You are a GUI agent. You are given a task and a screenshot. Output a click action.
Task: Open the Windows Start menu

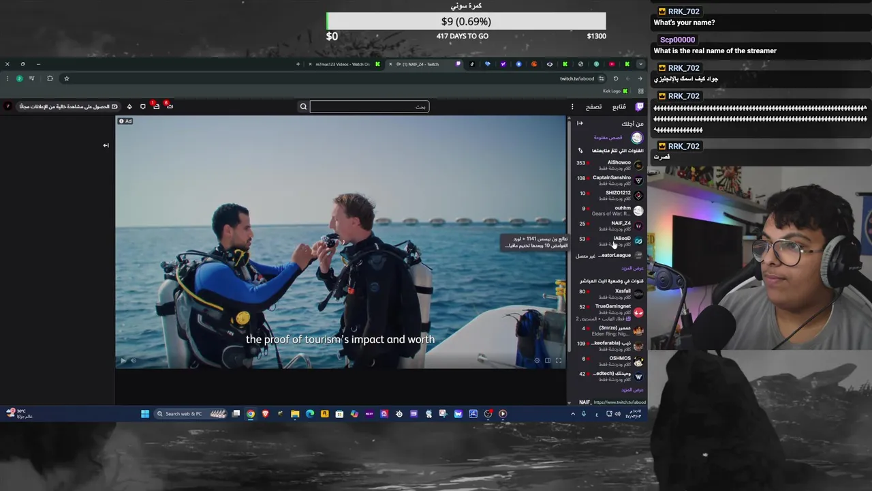coord(145,414)
